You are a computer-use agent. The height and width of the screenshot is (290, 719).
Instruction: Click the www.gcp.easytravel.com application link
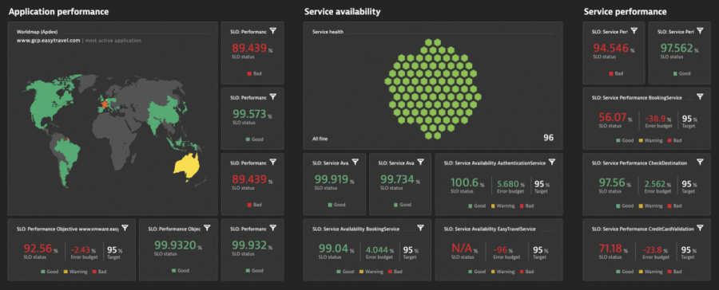(x=48, y=41)
